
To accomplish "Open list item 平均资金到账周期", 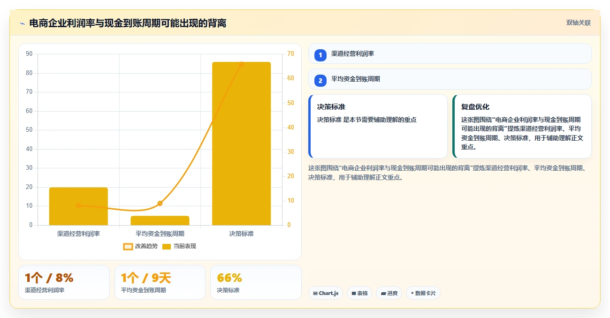I will pos(450,79).
